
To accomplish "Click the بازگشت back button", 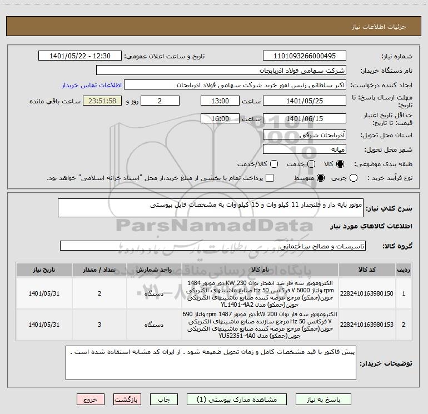I will pyautogui.click(x=127, y=400).
